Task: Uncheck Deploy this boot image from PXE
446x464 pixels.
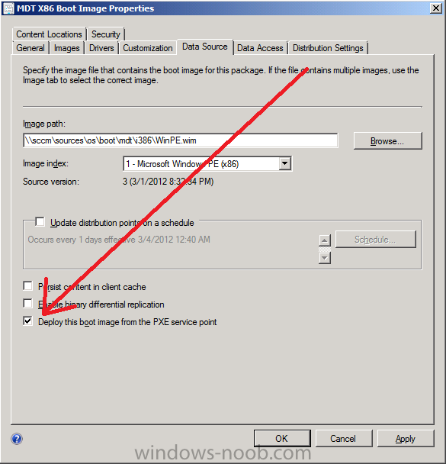Action: click(27, 321)
